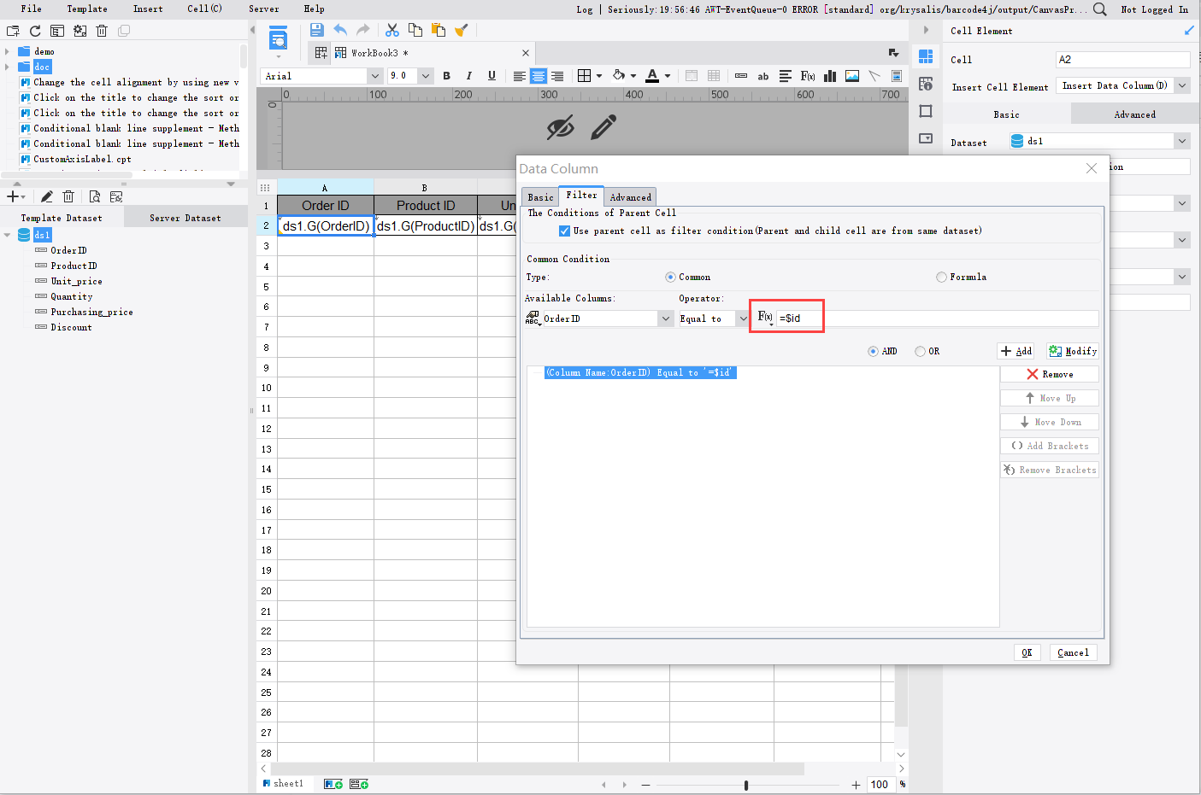The image size is (1201, 795).
Task: Insert a chart using the chart toolbar icon
Action: (x=829, y=75)
